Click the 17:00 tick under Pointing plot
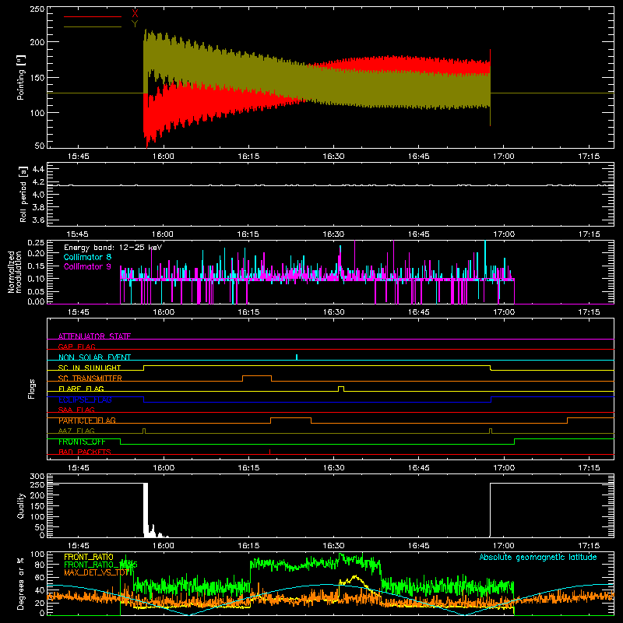Image resolution: width=623 pixels, height=623 pixels. point(503,157)
